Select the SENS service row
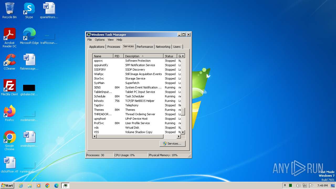The width and height of the screenshot is (336, 189). coord(137,87)
